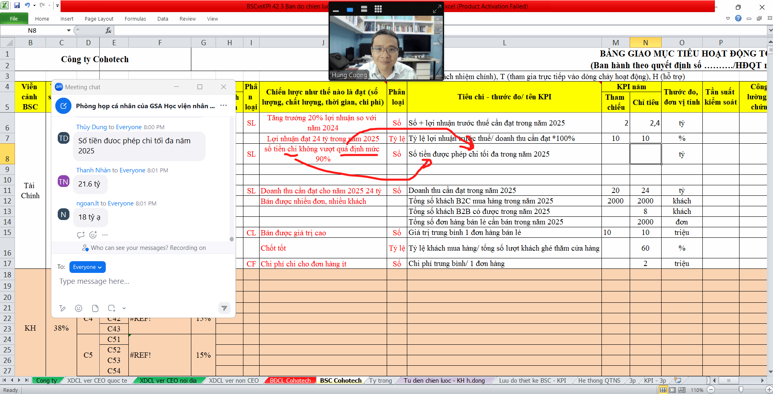Click the chat room blue avatar icon
Viewport: 773px width, 394px height.
click(x=63, y=106)
